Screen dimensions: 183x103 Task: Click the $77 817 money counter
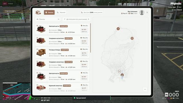45,100
